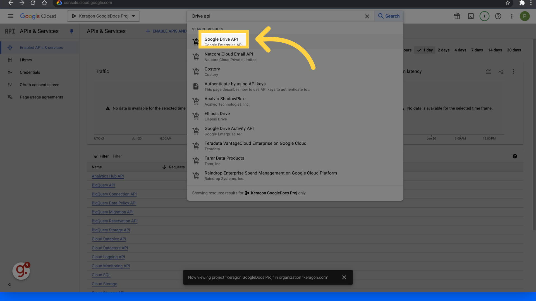Click the browser reload button
This screenshot has width=536, height=301.
[33, 3]
